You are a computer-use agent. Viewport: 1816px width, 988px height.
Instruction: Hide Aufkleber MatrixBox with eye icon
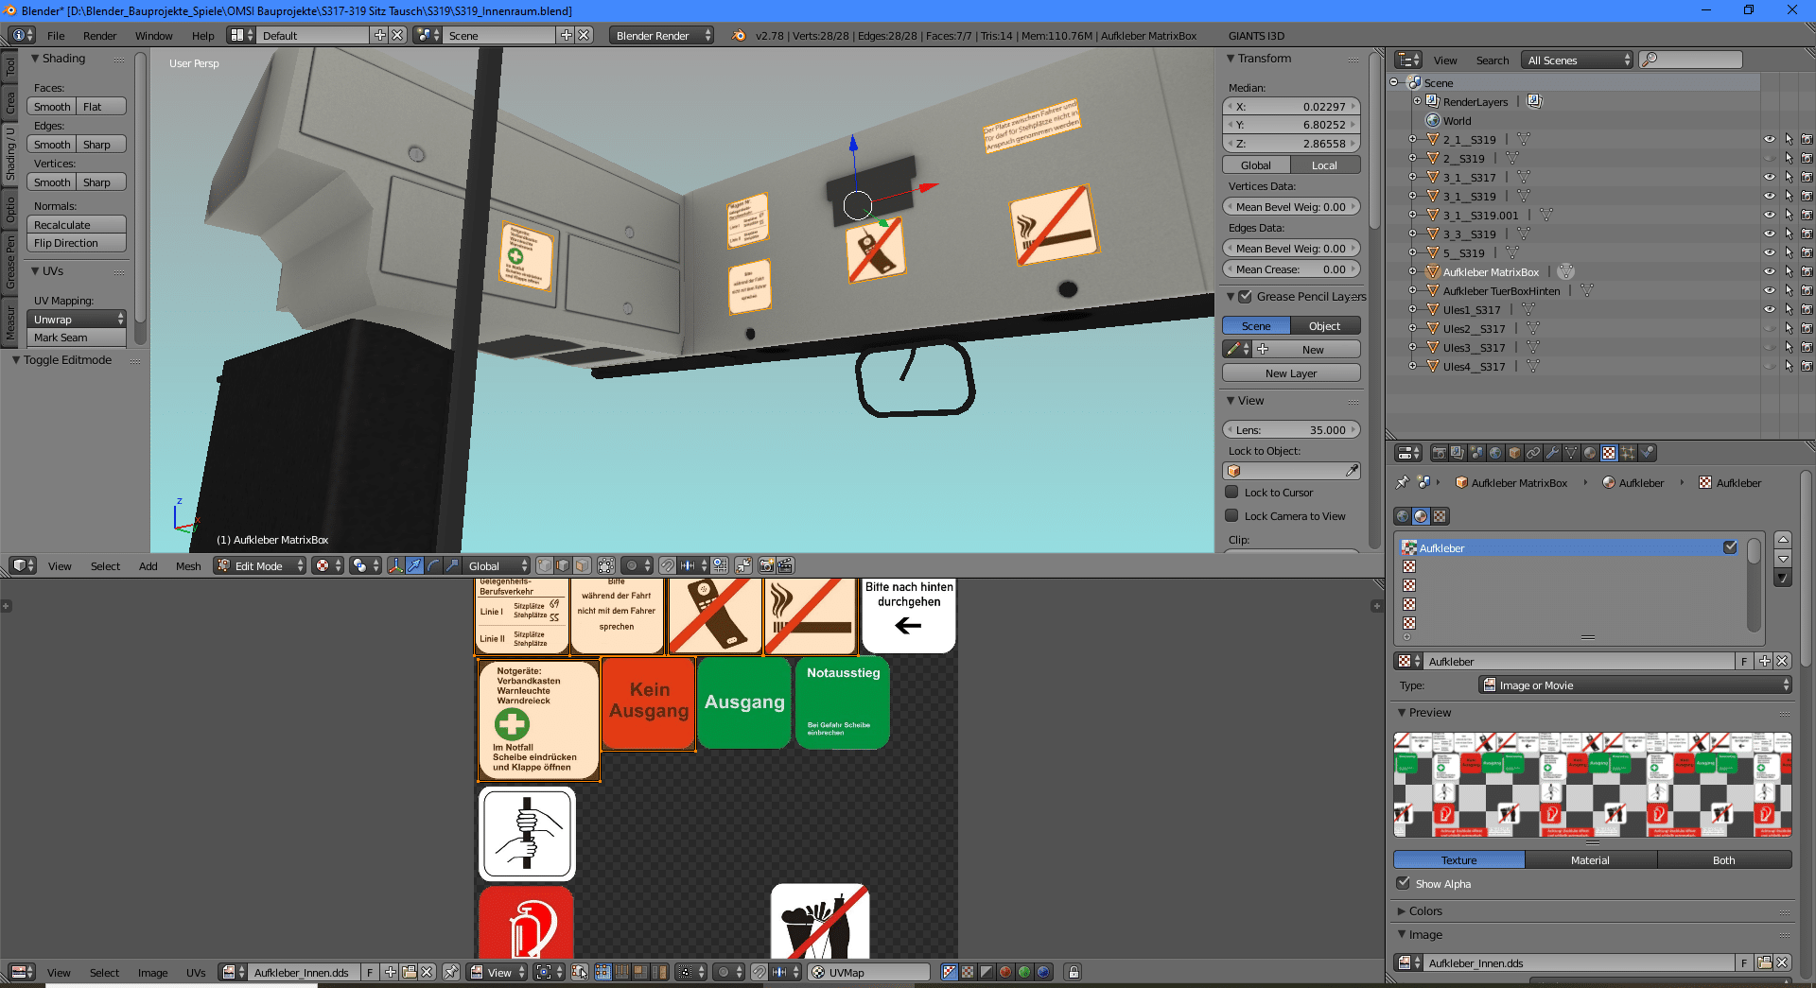[x=1769, y=272]
